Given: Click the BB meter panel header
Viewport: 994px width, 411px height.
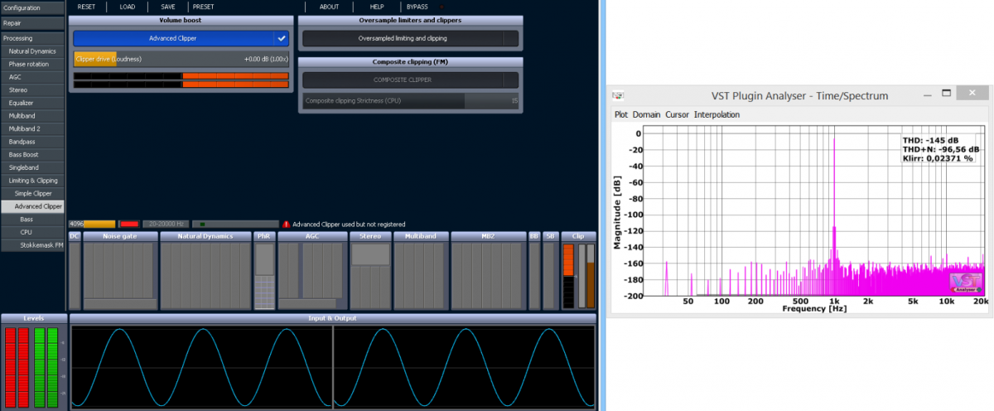Looking at the screenshot, I should (534, 236).
